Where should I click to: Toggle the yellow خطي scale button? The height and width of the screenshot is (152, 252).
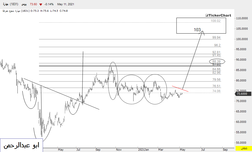244,149
